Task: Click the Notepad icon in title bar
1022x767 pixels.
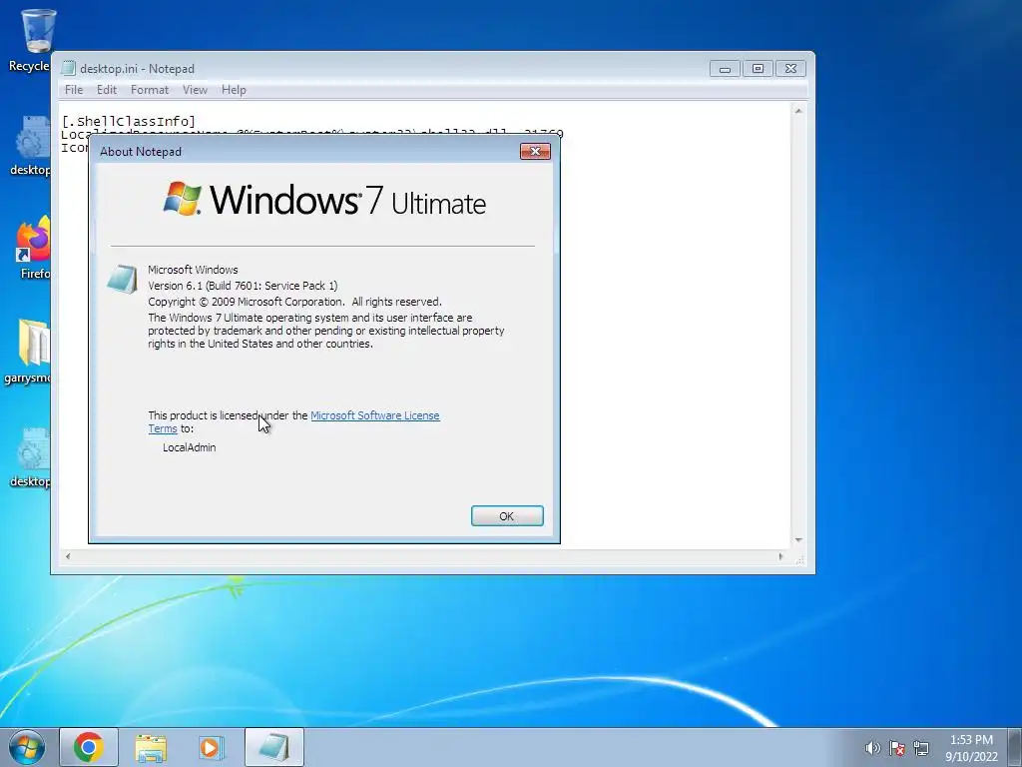Action: [x=68, y=68]
